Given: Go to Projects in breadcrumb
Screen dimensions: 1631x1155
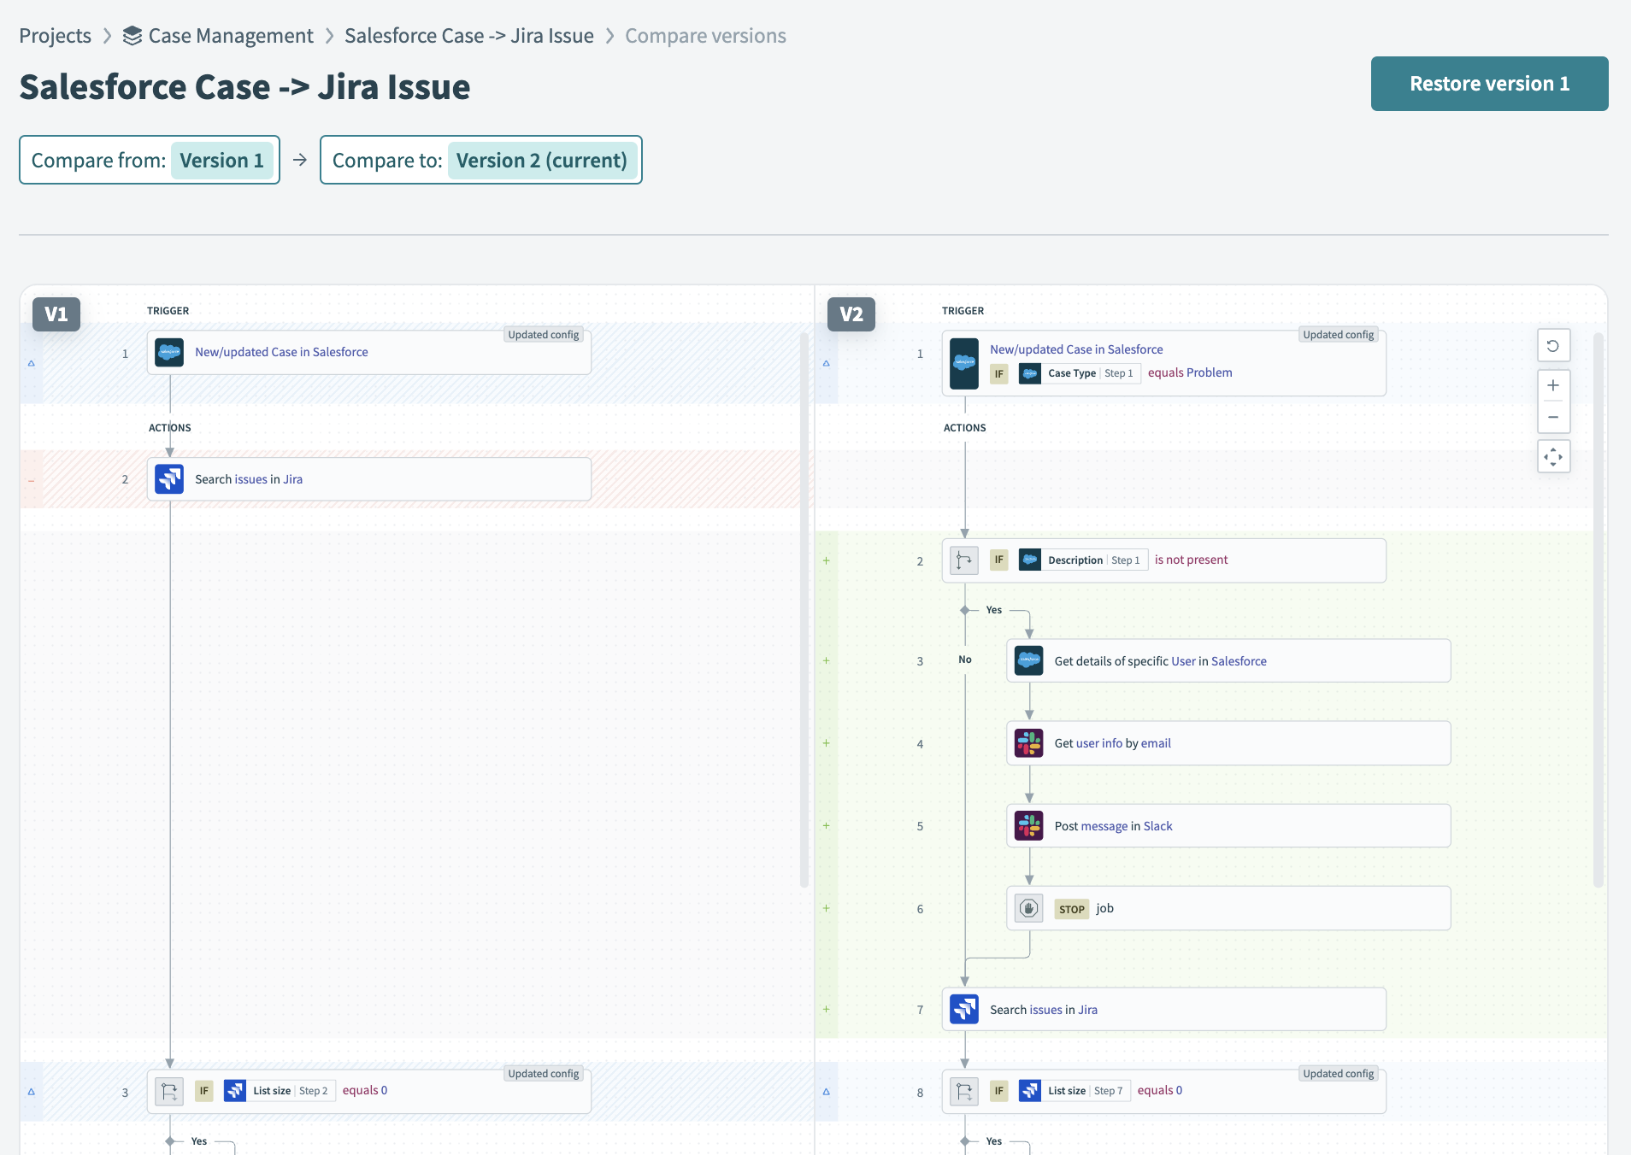Looking at the screenshot, I should [x=55, y=36].
